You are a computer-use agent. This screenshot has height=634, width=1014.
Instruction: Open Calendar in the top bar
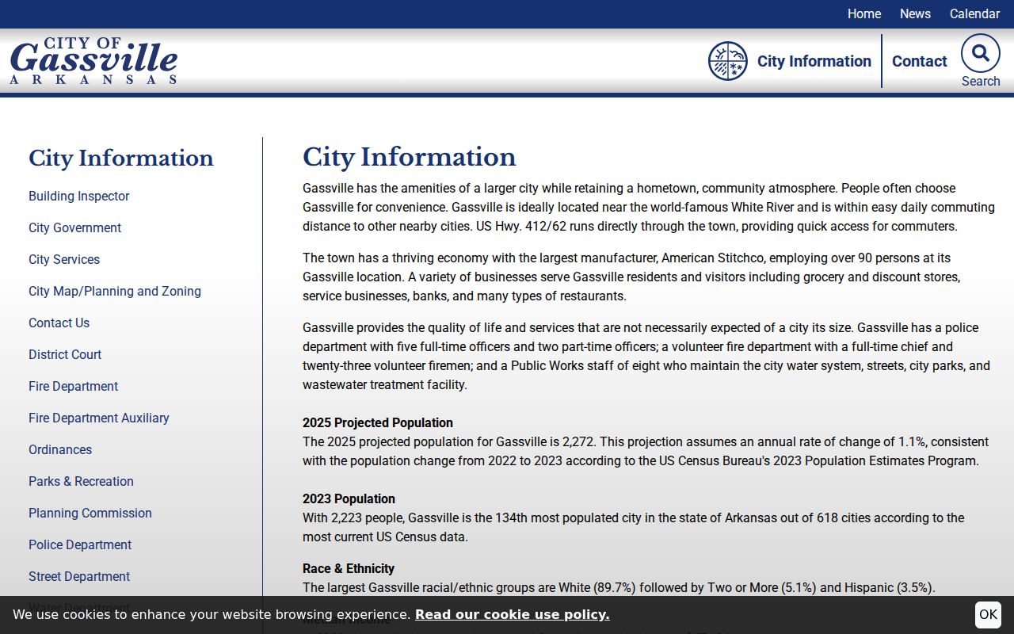pyautogui.click(x=974, y=13)
